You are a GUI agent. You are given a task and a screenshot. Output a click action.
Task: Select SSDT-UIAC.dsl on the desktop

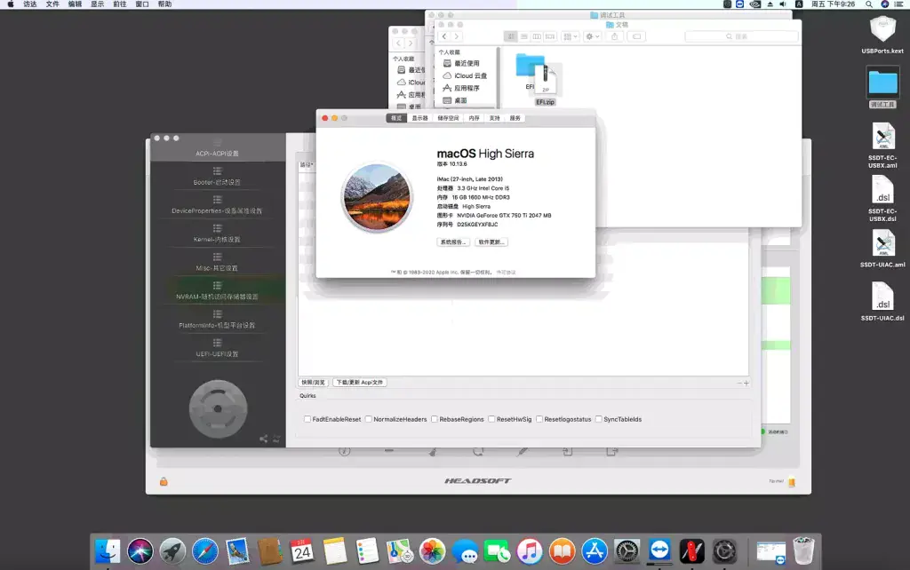click(x=882, y=301)
